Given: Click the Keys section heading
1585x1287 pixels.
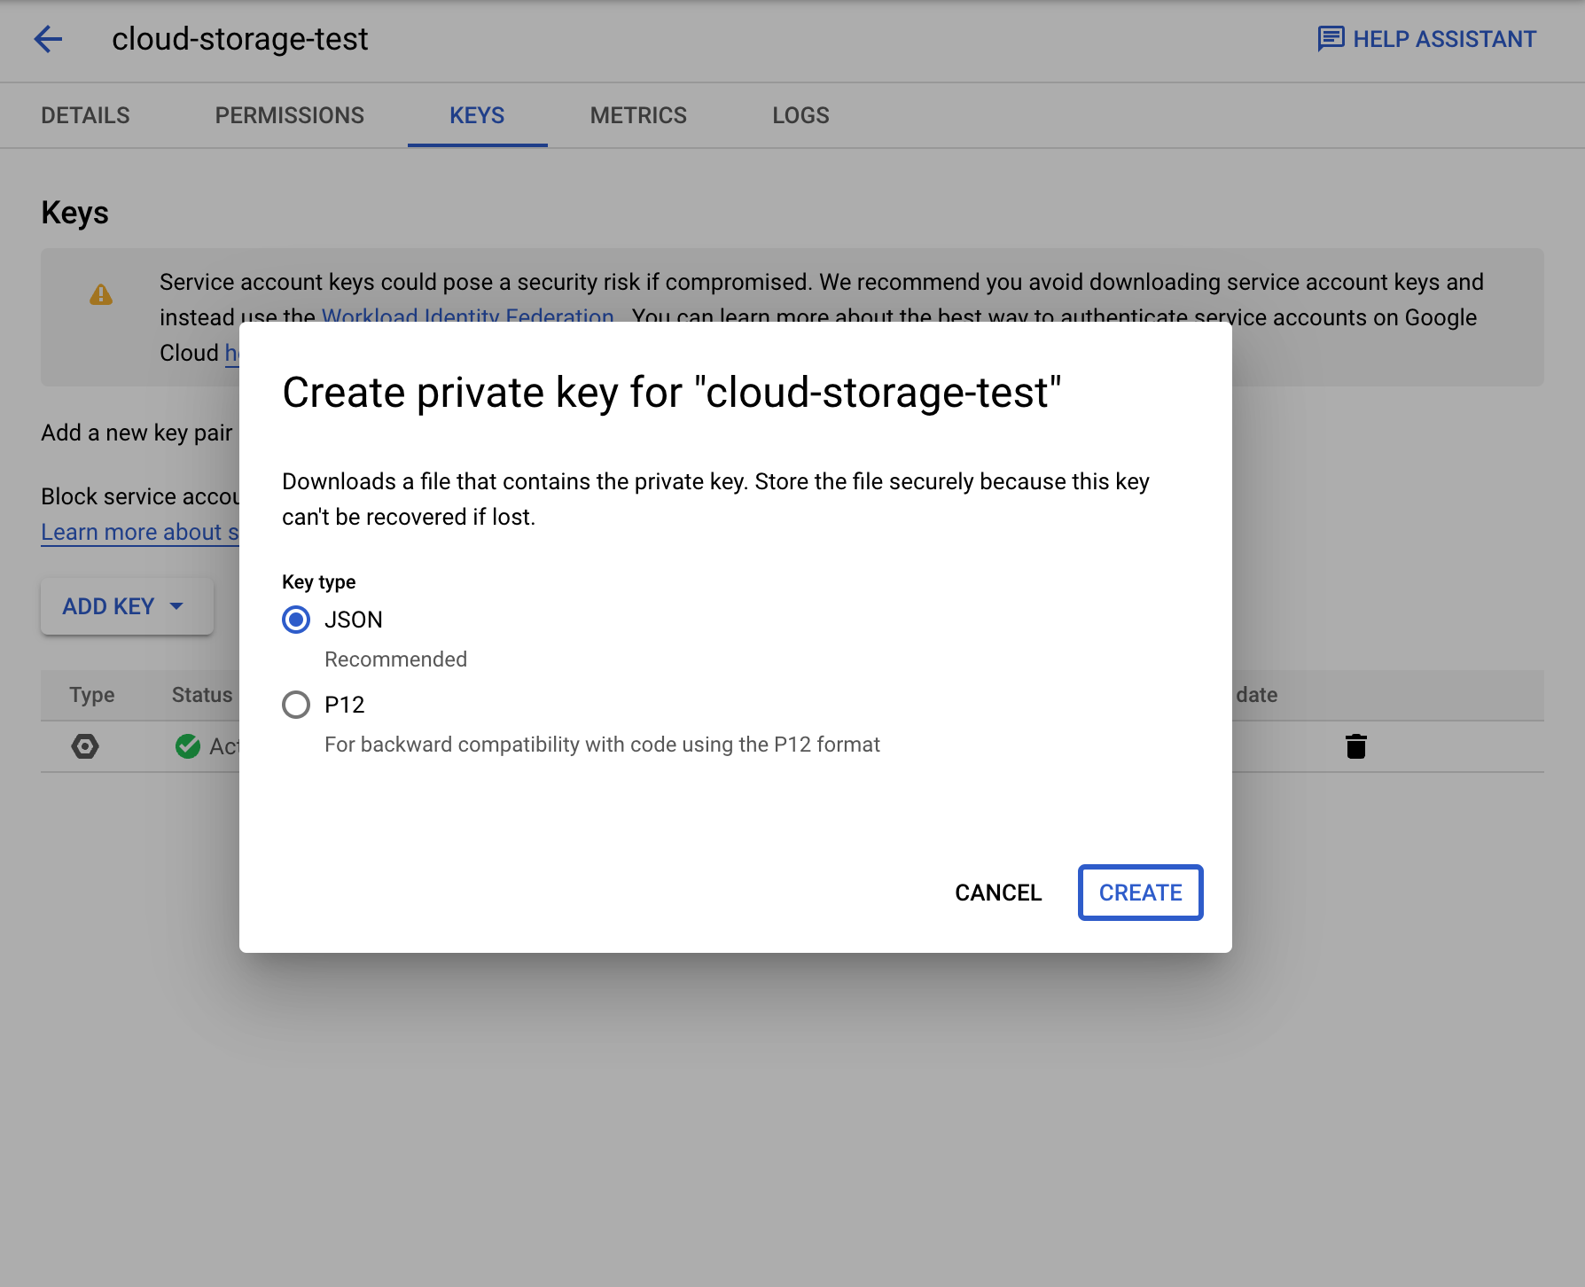Looking at the screenshot, I should 75,213.
